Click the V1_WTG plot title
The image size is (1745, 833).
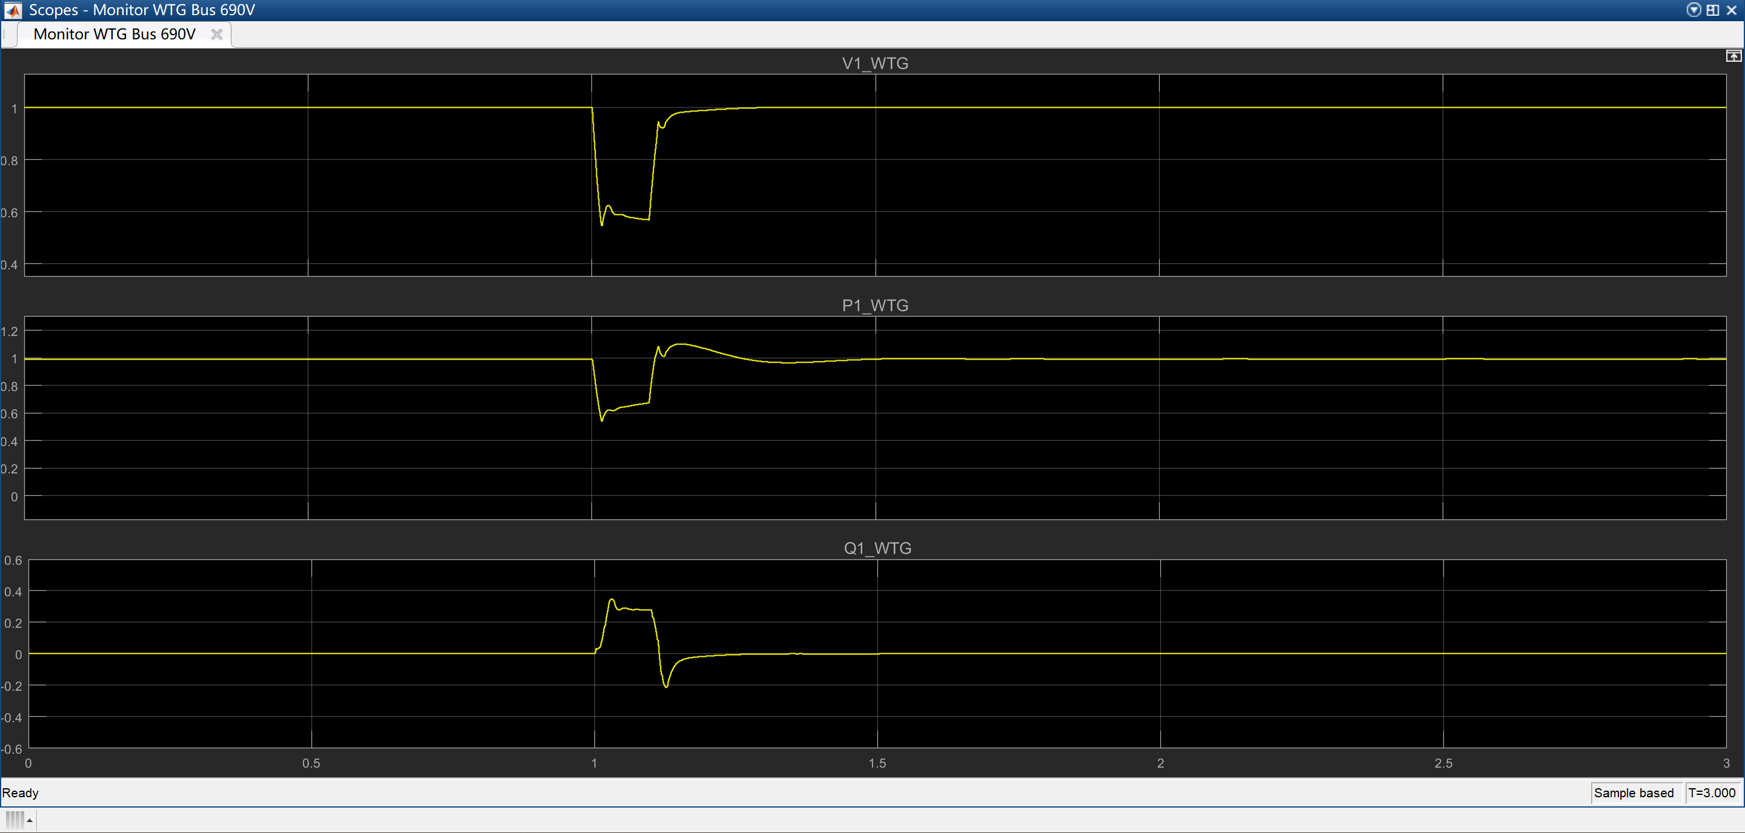pyautogui.click(x=874, y=63)
